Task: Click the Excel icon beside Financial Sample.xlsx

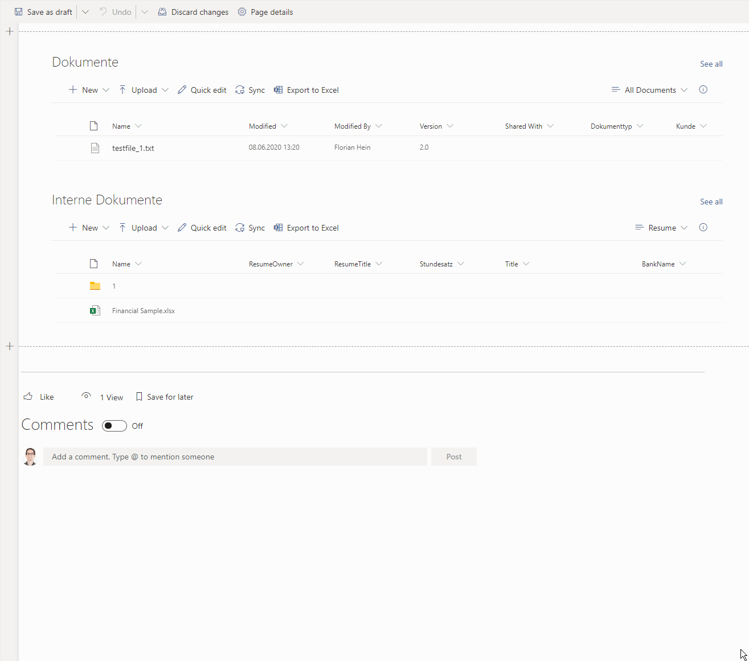Action: click(95, 310)
